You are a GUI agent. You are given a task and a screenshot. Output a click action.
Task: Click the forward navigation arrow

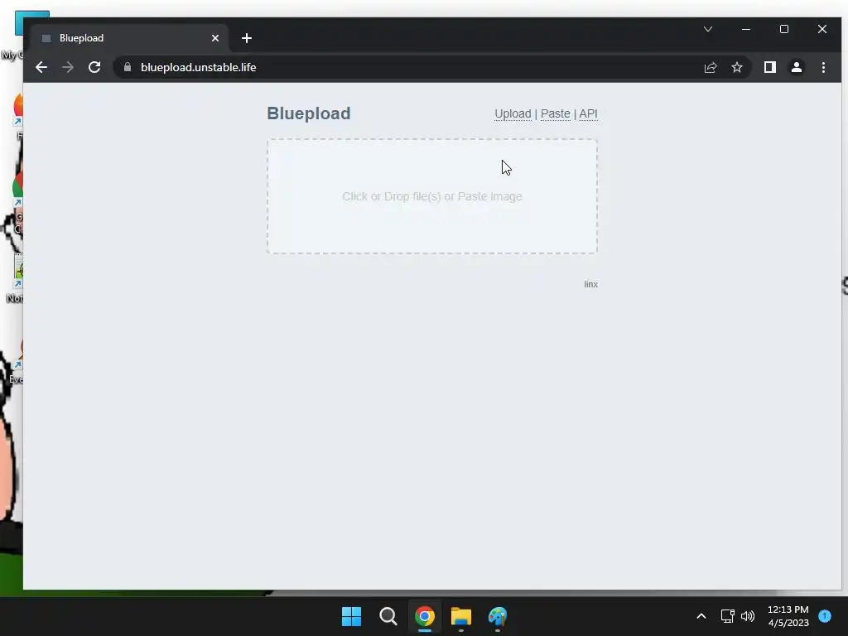pyautogui.click(x=68, y=67)
